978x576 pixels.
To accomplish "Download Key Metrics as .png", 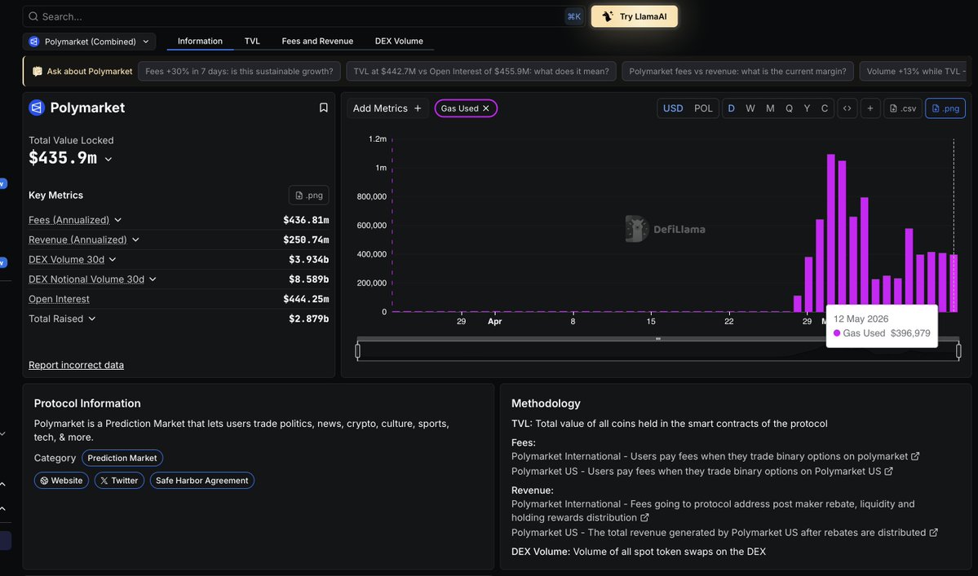I will pos(309,195).
